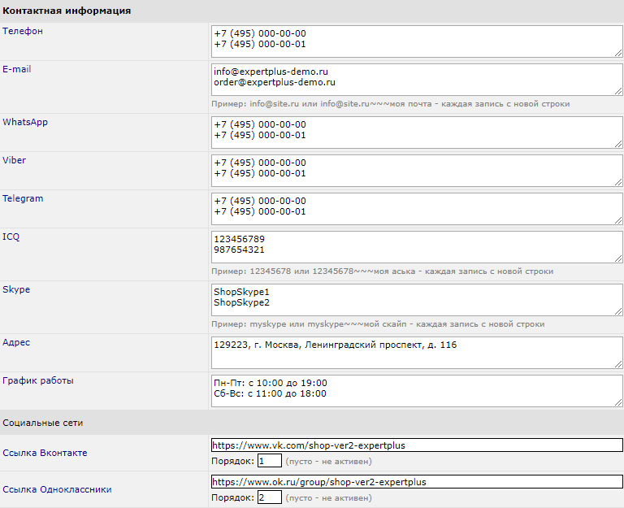Click the Telegram field label
This screenshot has width=624, height=508.
click(23, 198)
